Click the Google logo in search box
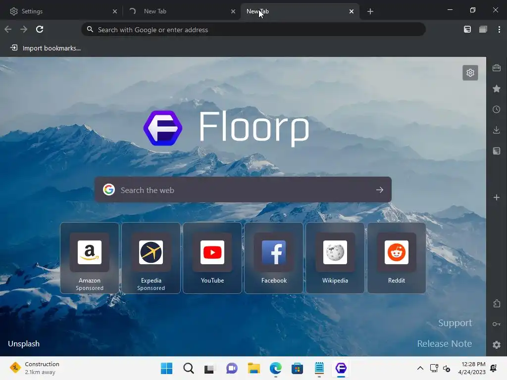The height and width of the screenshot is (380, 507). [x=109, y=190]
